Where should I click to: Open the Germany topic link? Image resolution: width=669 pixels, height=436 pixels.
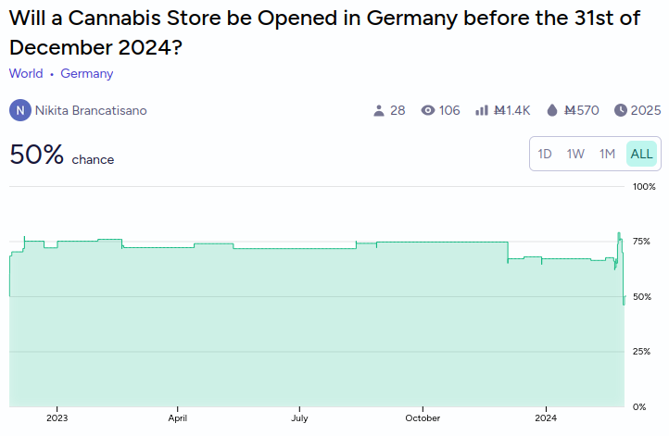point(86,73)
